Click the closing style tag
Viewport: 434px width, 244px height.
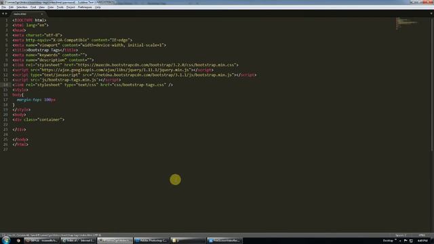[21, 110]
